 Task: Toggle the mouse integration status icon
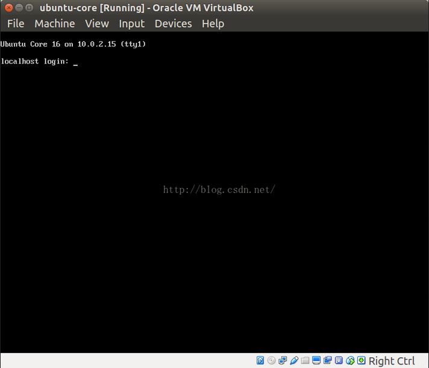point(350,361)
